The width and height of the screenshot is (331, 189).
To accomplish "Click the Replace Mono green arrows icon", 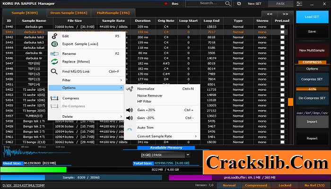I will (x=54, y=61).
